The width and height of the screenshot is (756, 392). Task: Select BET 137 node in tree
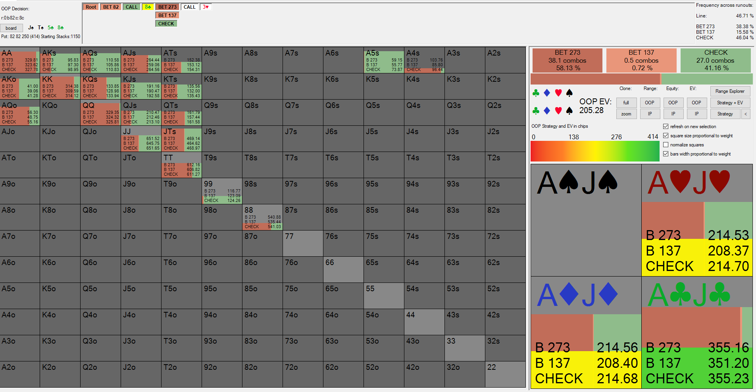[x=167, y=15]
